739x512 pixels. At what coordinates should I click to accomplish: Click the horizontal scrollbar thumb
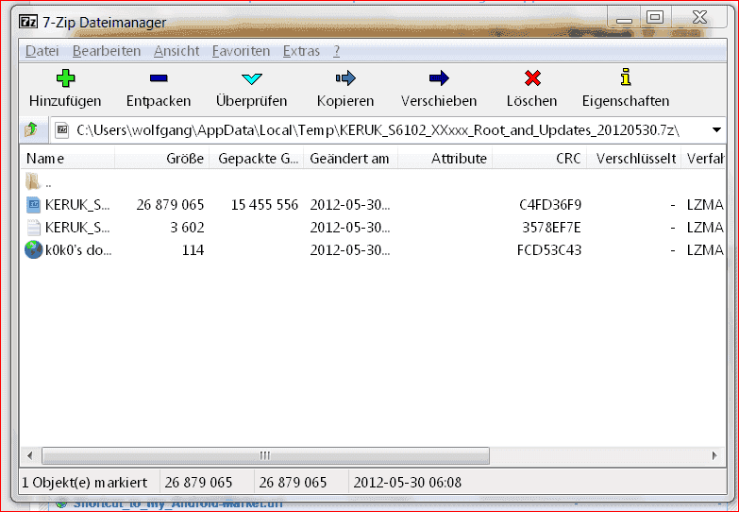click(x=265, y=456)
